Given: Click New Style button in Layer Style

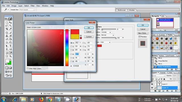Looking at the screenshot, I should (x=143, y=33).
